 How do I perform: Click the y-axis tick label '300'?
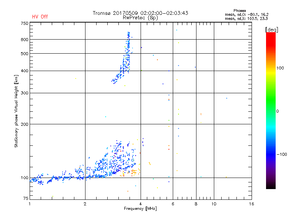click(x=24, y=93)
